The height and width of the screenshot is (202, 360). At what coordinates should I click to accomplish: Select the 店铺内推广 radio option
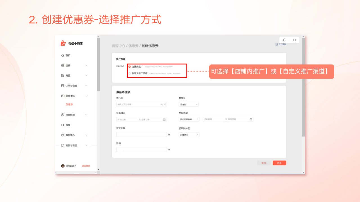pos(130,66)
